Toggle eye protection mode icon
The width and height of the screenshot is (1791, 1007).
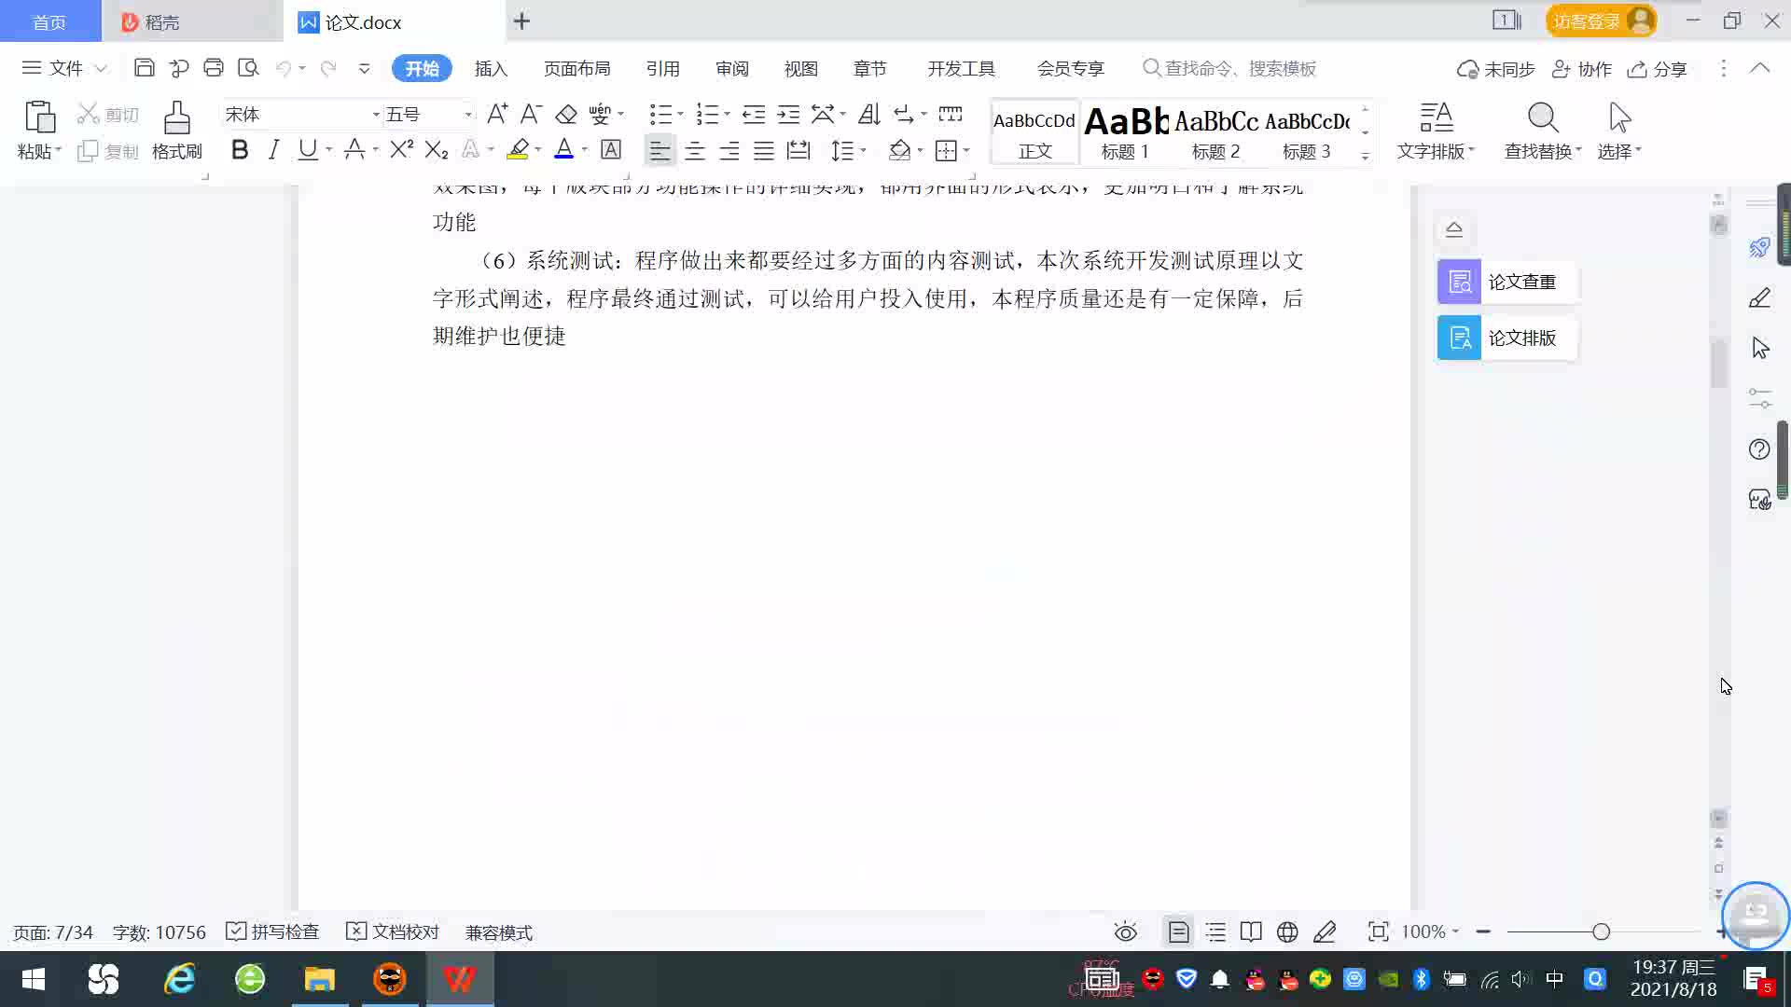pyautogui.click(x=1126, y=931)
